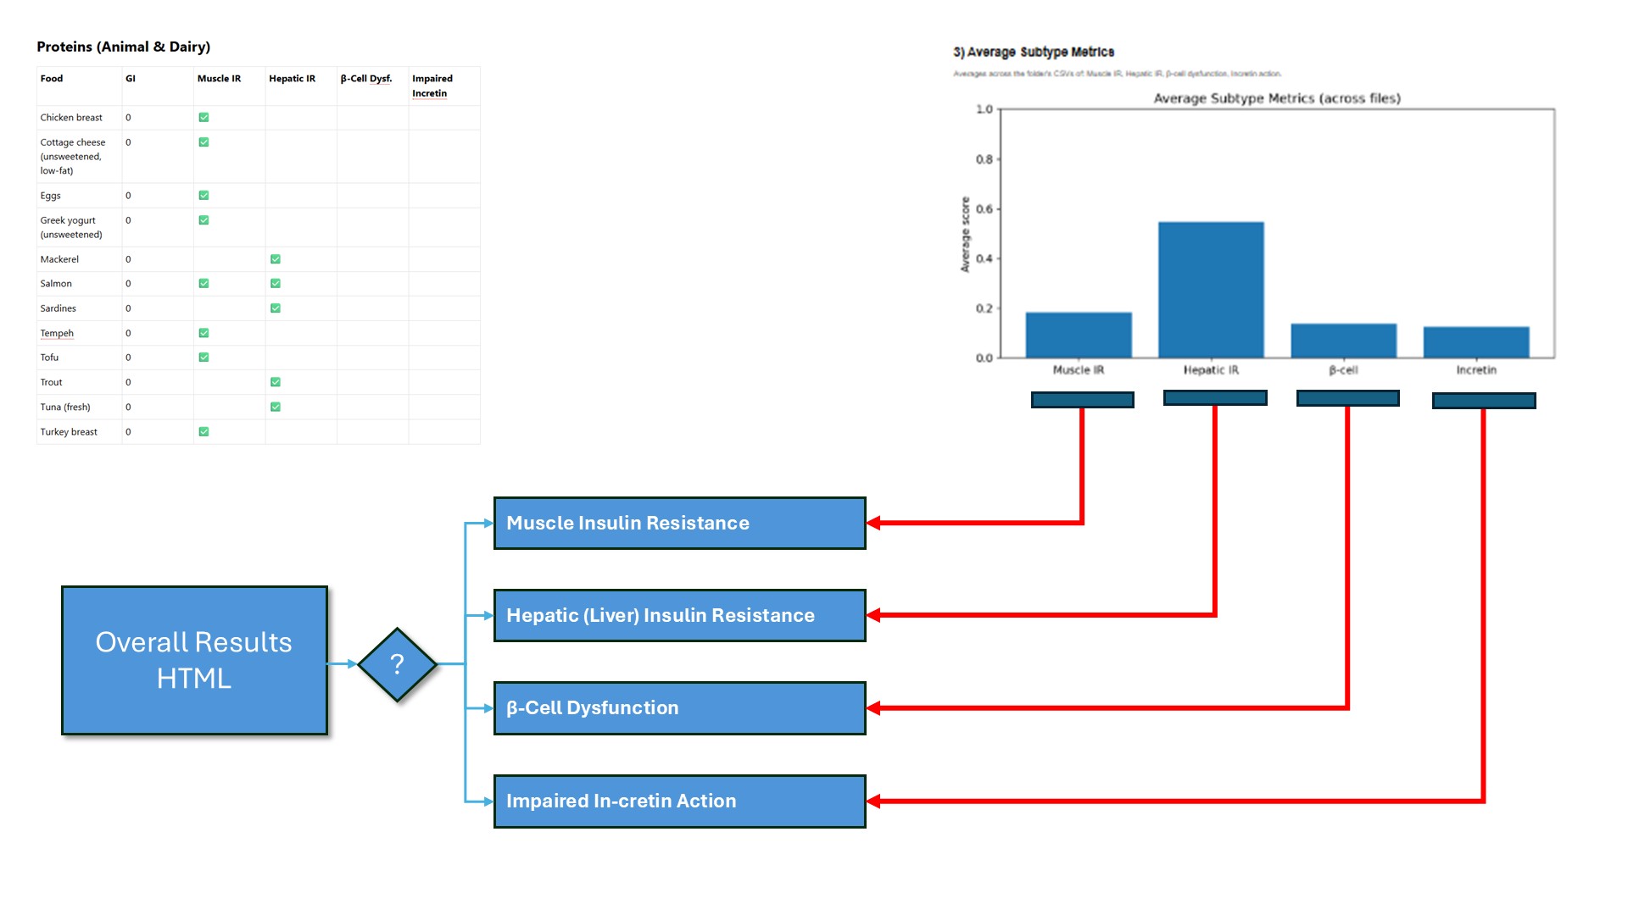Click the β-Cell Dysfunction box
The height and width of the screenshot is (915, 1628).
coord(679,708)
